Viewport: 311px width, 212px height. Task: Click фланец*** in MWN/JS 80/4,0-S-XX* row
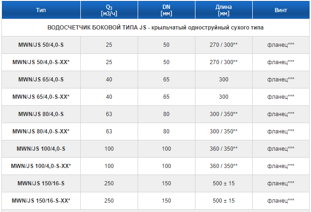tap(281, 132)
